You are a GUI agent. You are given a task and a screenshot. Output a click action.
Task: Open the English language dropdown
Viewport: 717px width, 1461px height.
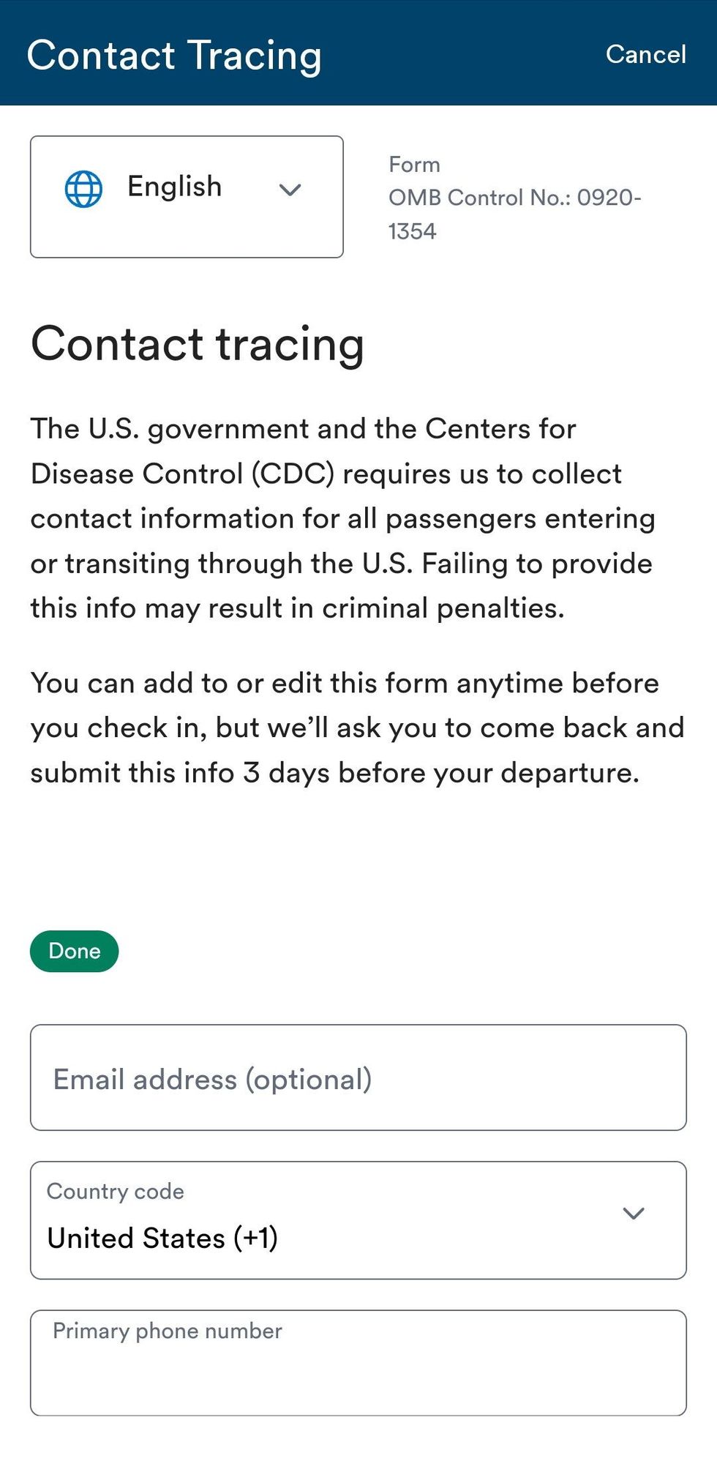point(187,197)
